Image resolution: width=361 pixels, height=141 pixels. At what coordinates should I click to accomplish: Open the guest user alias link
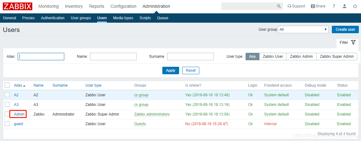click(x=19, y=124)
